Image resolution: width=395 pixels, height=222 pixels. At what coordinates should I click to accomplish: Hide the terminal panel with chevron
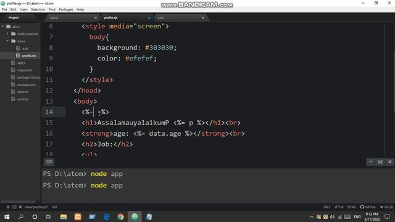(x=370, y=162)
